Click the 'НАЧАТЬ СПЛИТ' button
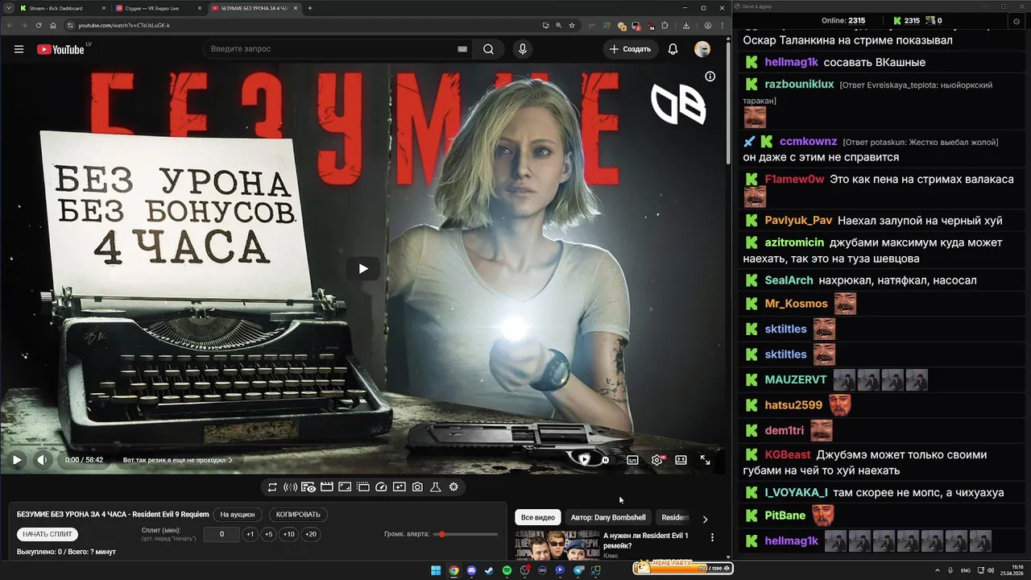The image size is (1031, 580). pos(48,534)
